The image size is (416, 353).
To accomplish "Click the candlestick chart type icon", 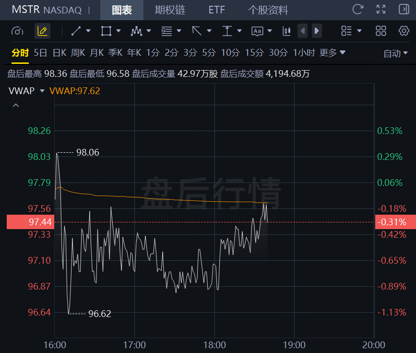I will 286,31.
